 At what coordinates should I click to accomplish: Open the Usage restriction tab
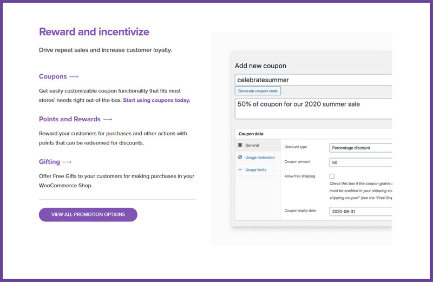pyautogui.click(x=260, y=158)
